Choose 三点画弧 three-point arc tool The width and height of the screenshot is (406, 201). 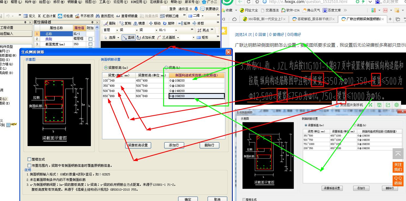coord(166,38)
